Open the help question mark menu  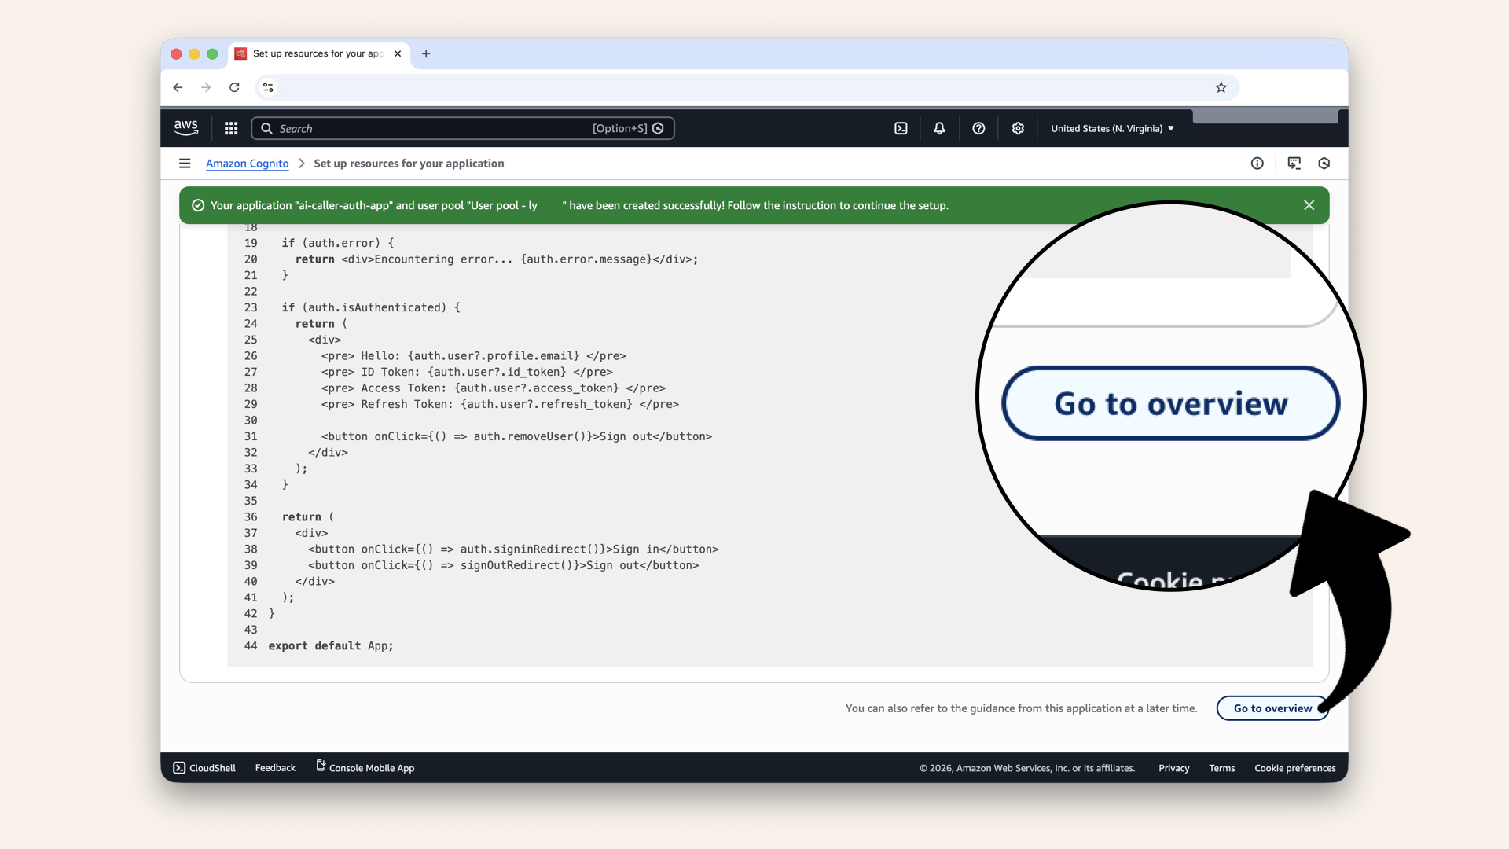[x=978, y=128]
